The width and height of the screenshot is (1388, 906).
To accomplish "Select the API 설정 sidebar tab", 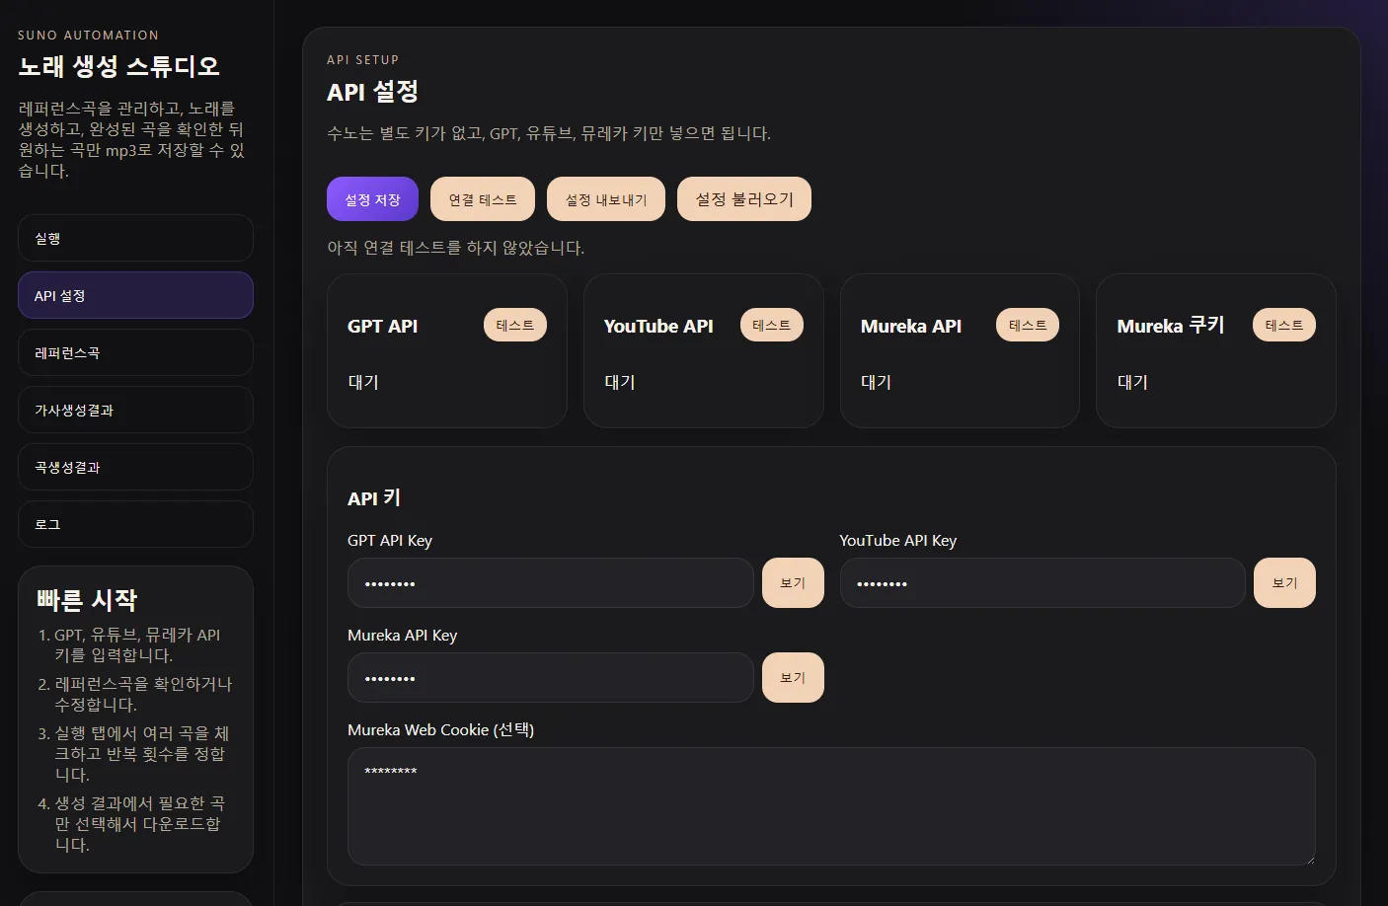I will pos(135,296).
